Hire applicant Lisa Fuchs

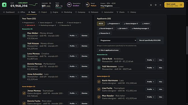coord(161,89)
